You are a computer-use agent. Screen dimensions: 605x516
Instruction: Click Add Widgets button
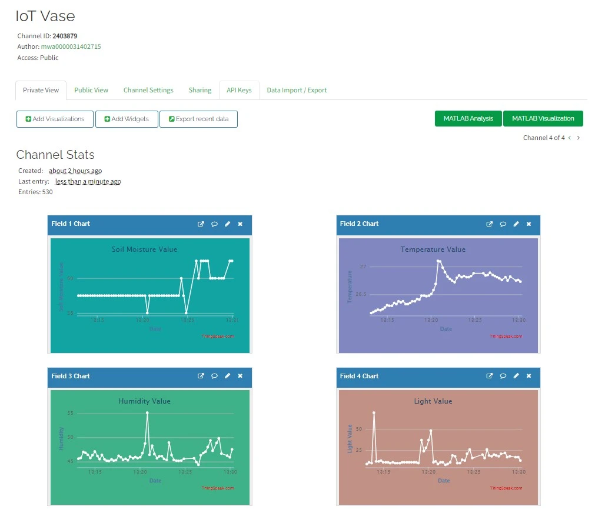(x=127, y=119)
